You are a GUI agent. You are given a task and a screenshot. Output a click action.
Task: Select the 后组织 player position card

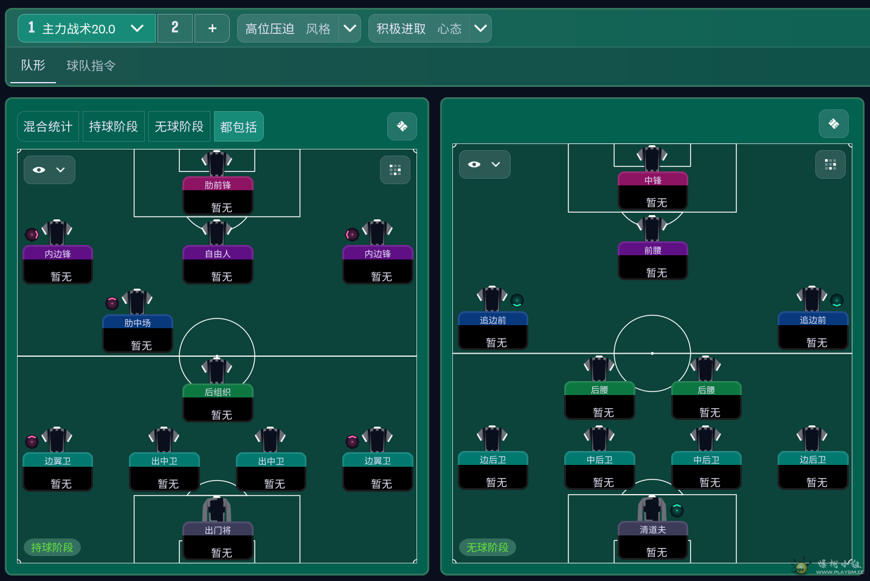click(x=218, y=402)
